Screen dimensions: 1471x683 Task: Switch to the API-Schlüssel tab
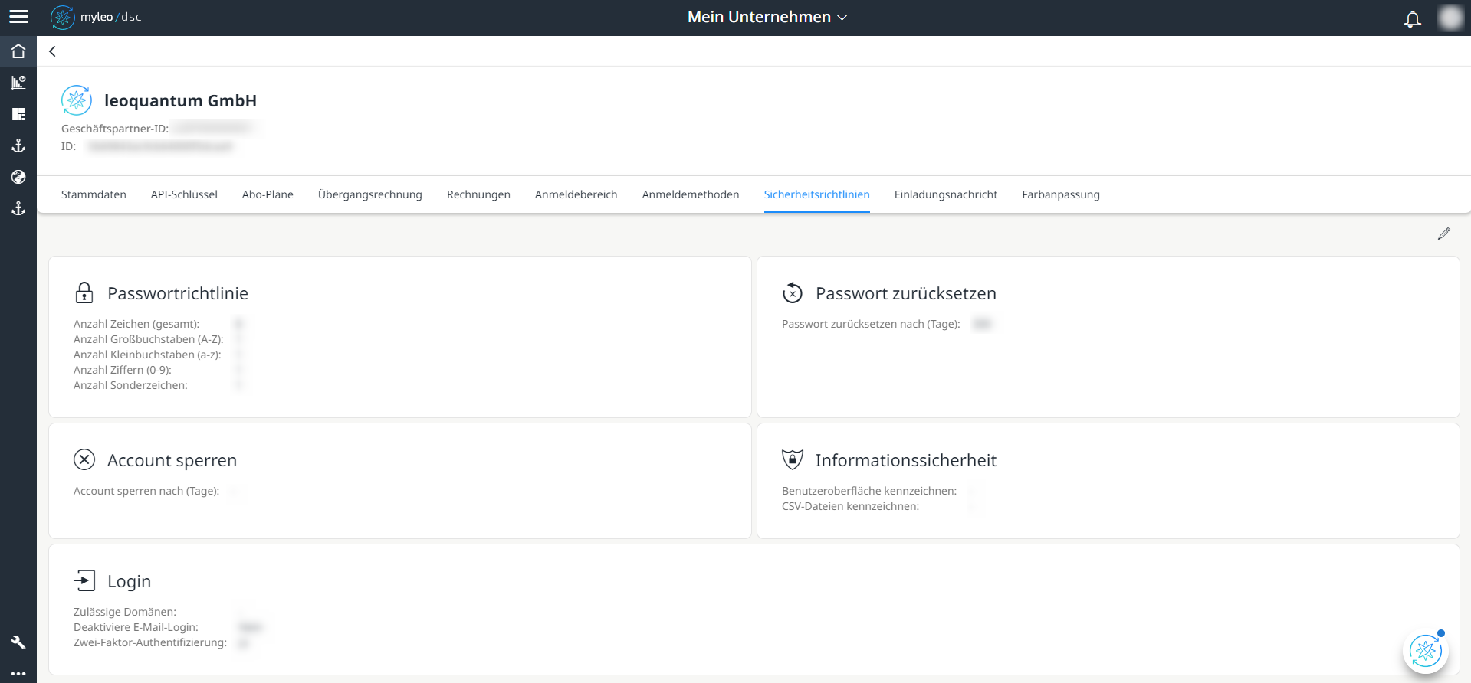coord(184,194)
